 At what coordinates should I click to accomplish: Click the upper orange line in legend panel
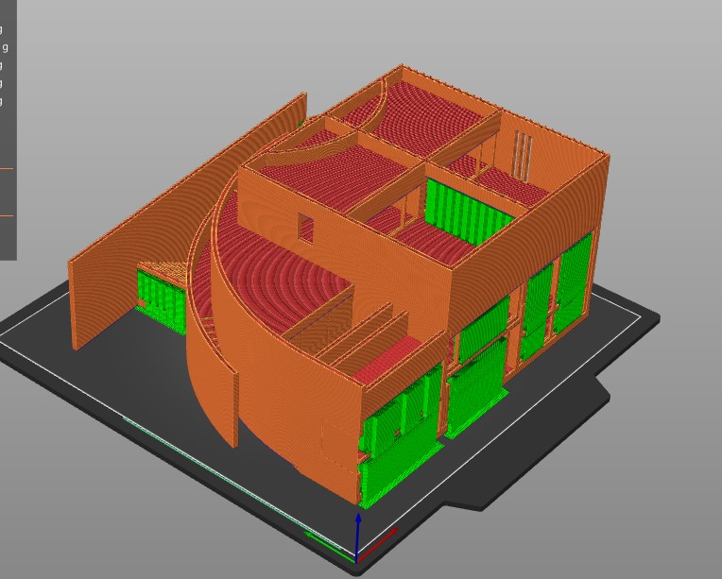(7, 169)
